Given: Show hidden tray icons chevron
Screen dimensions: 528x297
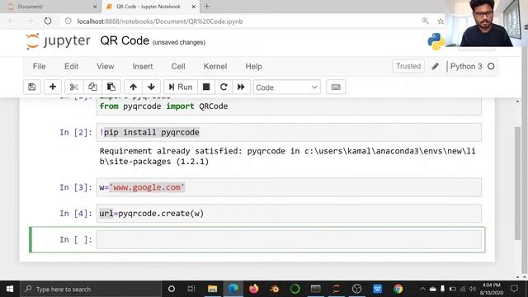Looking at the screenshot, I should point(422,289).
